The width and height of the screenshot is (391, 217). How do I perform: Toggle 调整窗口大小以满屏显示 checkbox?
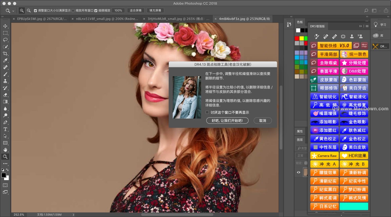35,11
